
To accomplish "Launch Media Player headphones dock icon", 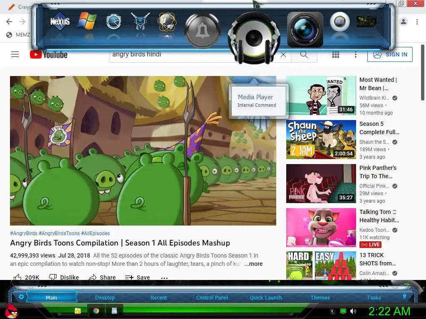I will 254,38.
